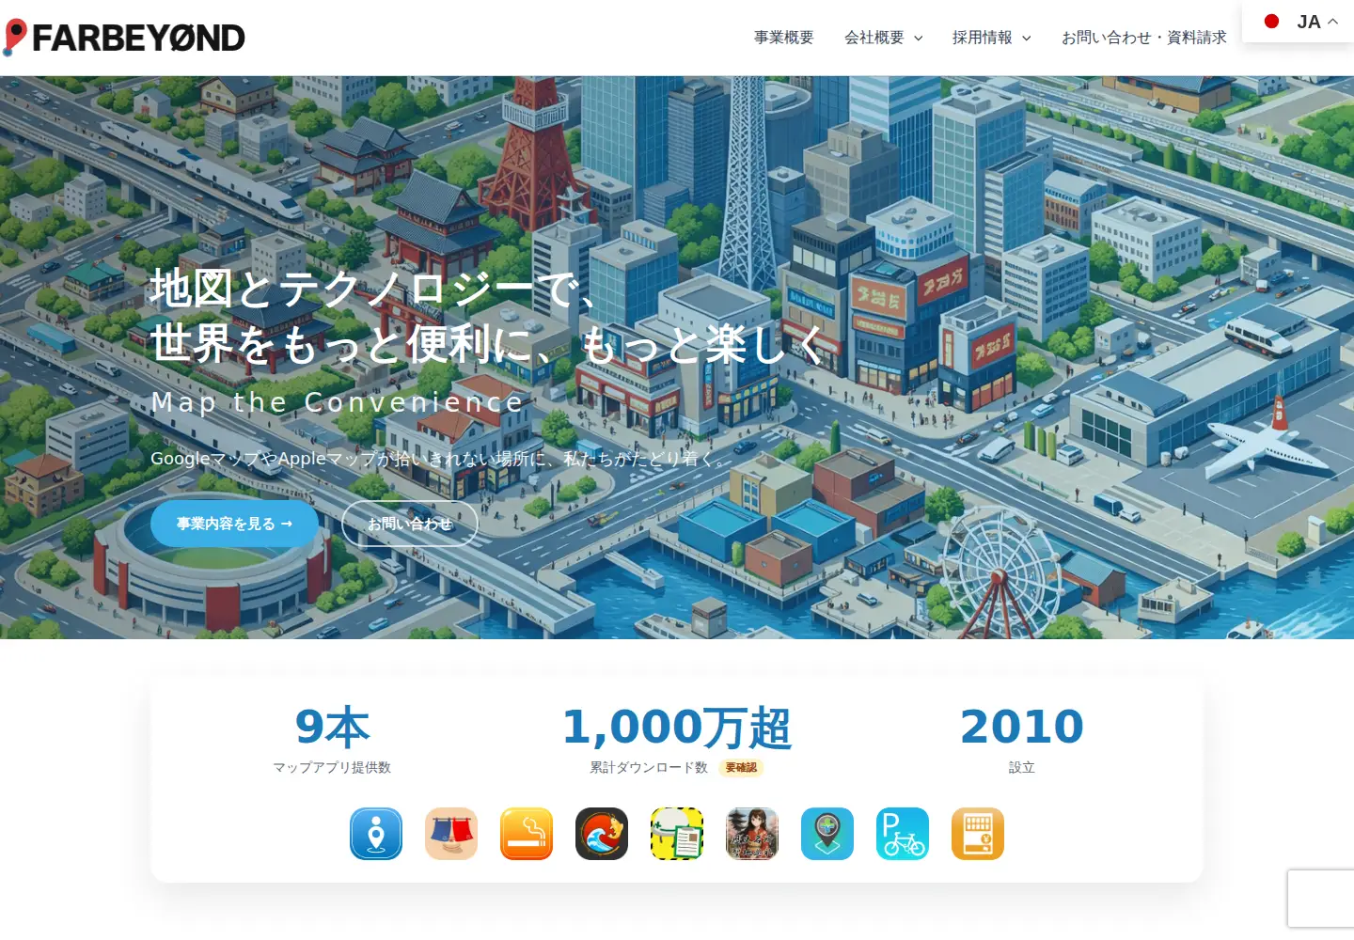Expand the 会社概要 dropdown menu
1354x940 pixels.
point(883,38)
